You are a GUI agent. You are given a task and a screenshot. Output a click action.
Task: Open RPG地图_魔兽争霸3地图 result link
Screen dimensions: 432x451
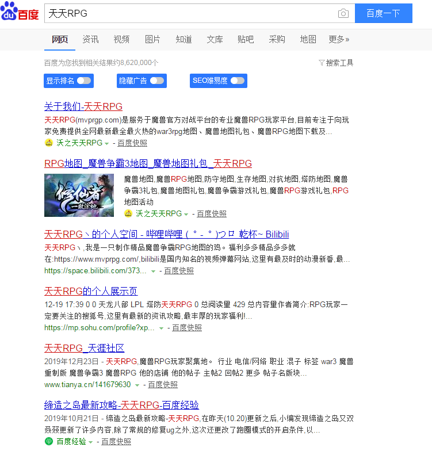point(148,163)
